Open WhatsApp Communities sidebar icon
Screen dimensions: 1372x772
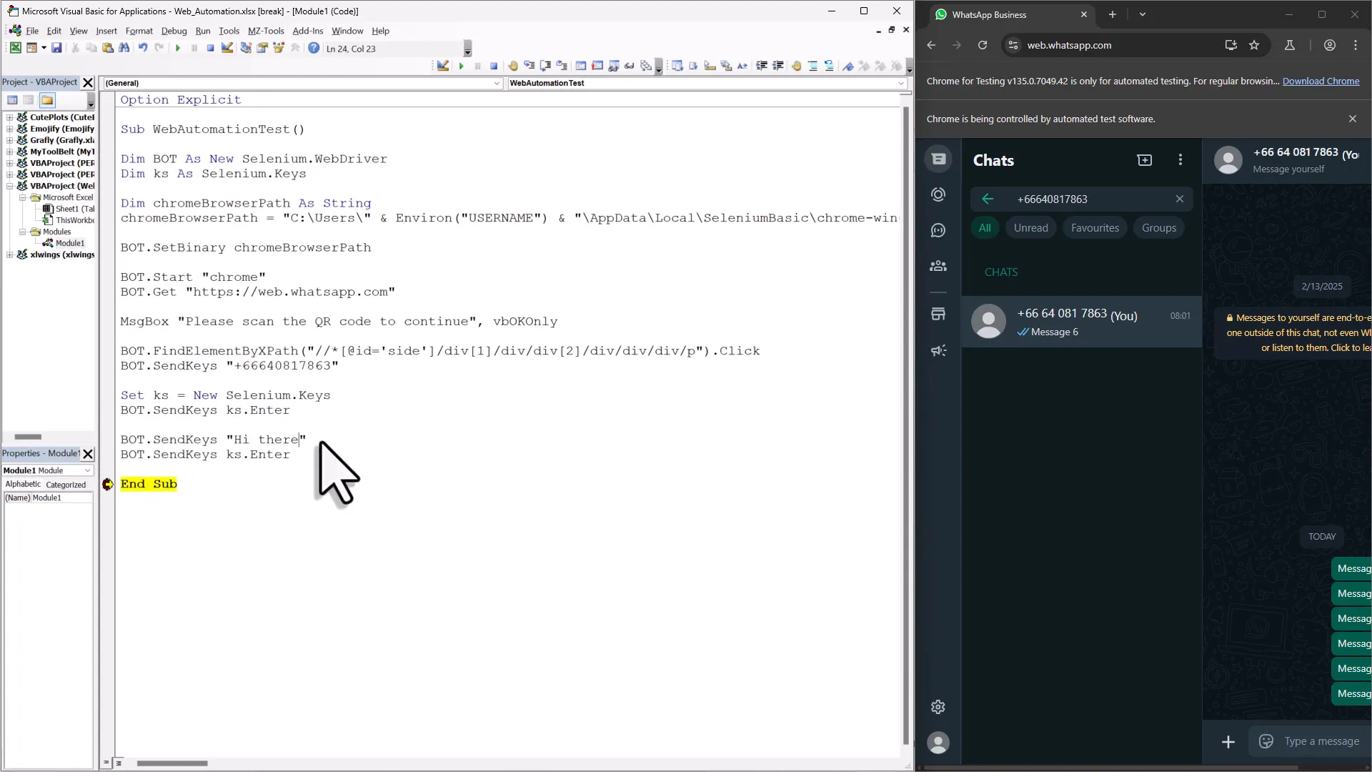coord(938,266)
